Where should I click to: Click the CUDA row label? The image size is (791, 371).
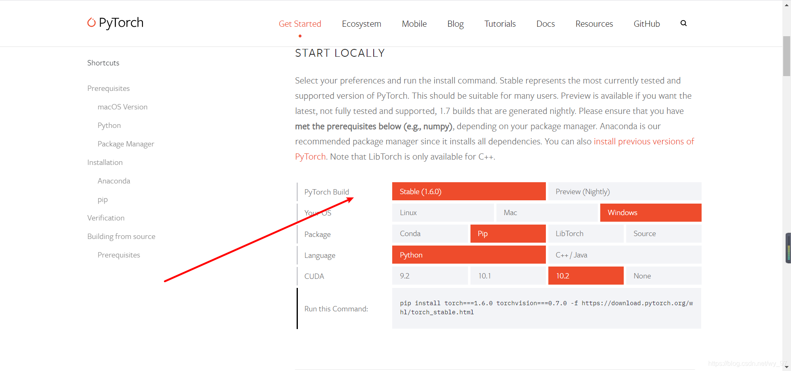click(x=314, y=276)
